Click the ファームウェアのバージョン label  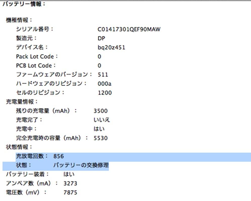[x=54, y=74]
